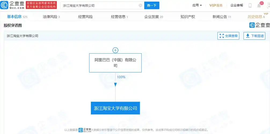
Task: Open VIP服务 link
Action: [216, 5]
